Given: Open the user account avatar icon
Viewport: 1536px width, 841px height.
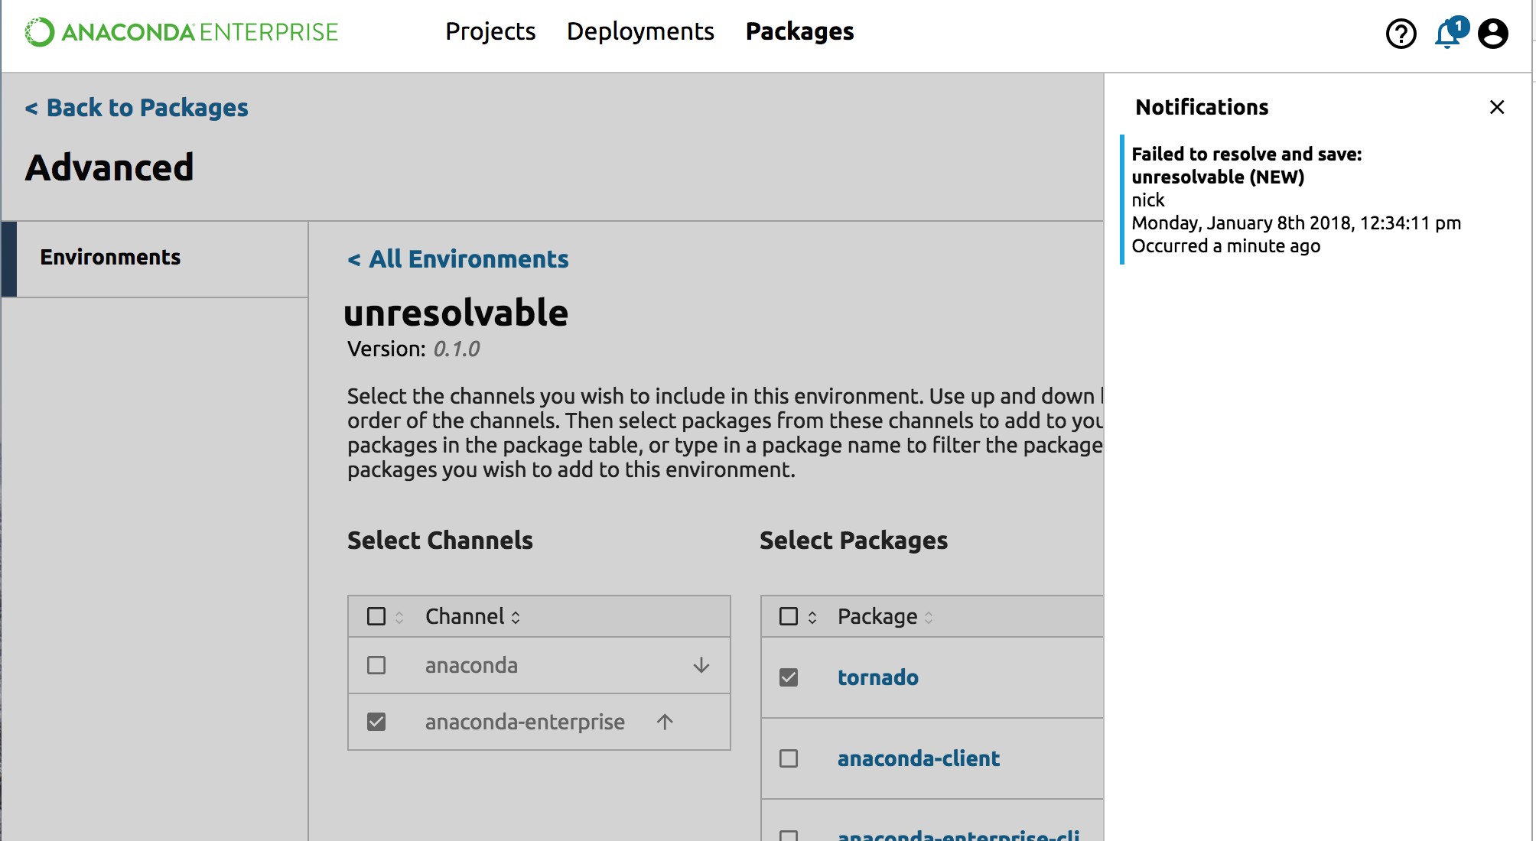Looking at the screenshot, I should coord(1492,34).
